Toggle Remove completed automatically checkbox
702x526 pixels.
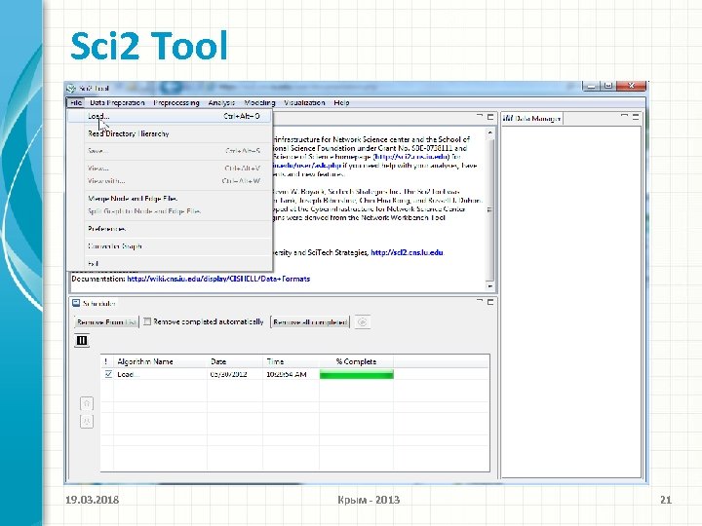click(x=147, y=321)
